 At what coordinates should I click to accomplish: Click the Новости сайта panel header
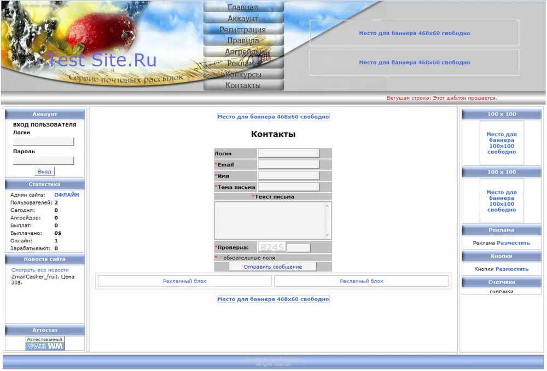(45, 259)
